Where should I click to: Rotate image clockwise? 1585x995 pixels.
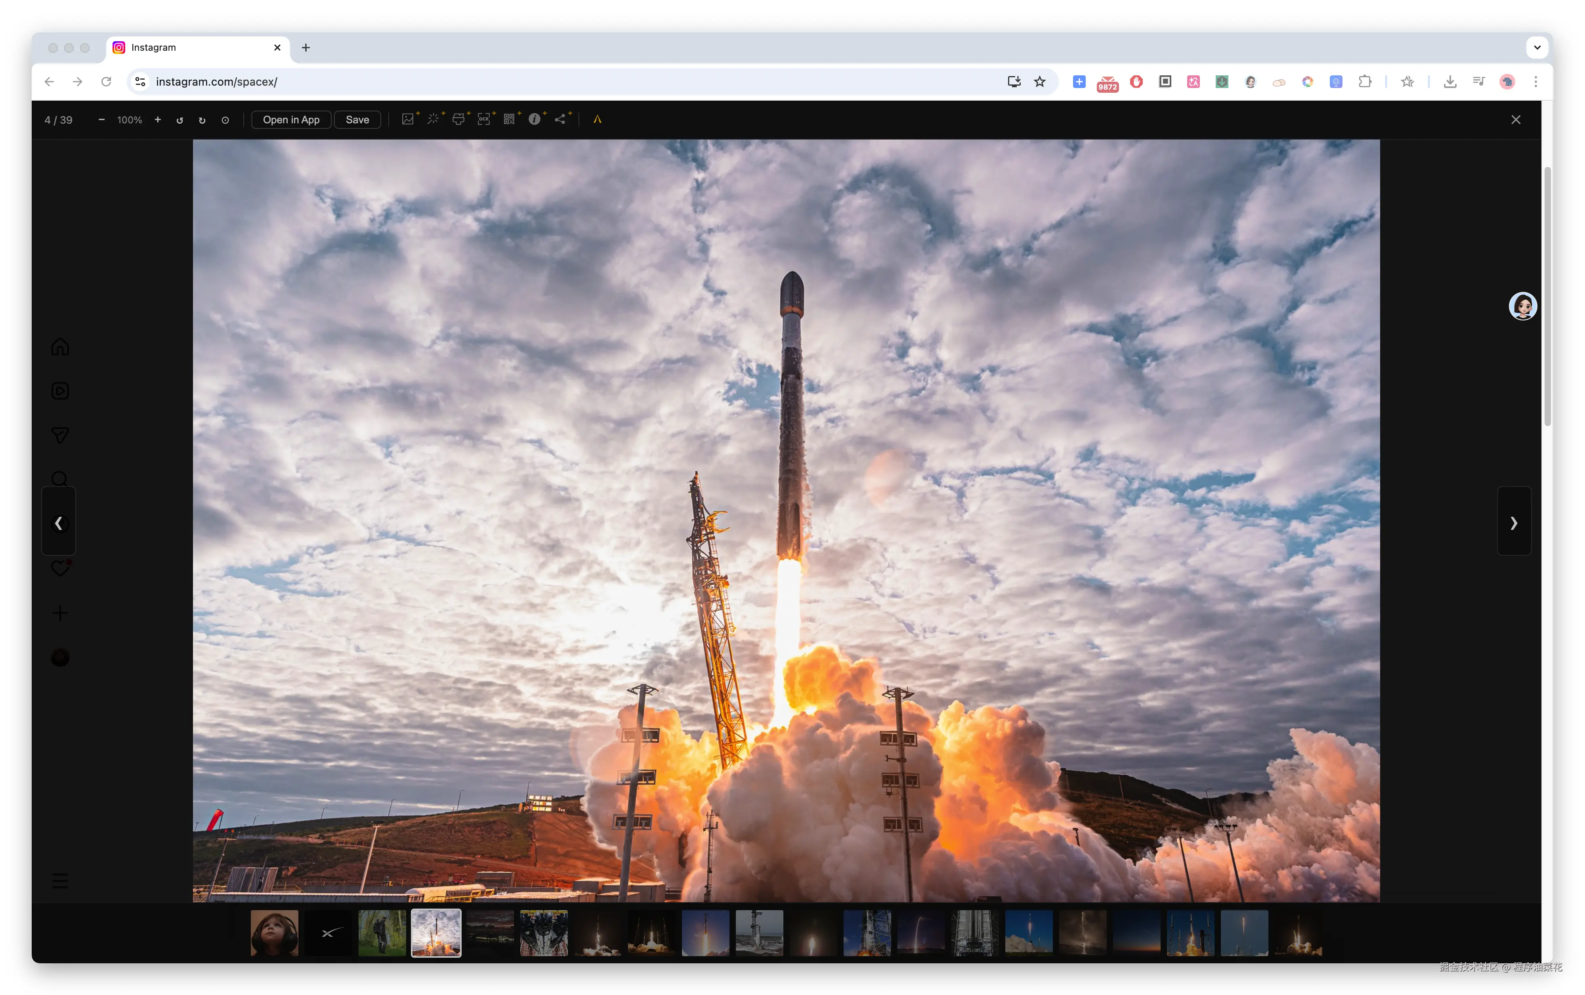pyautogui.click(x=202, y=120)
